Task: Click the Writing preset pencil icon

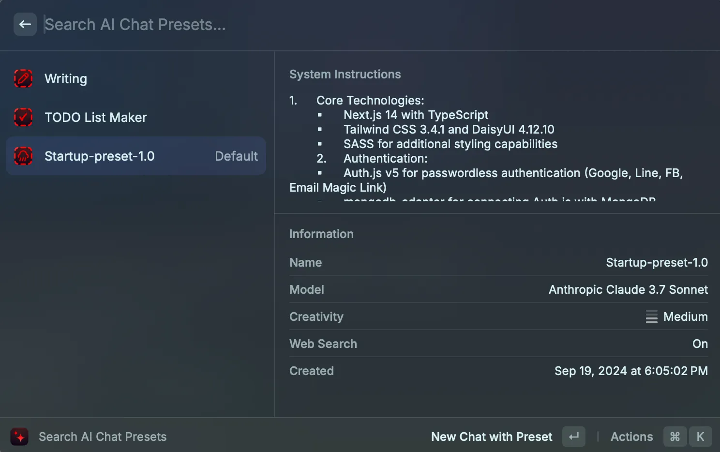Action: (x=23, y=78)
